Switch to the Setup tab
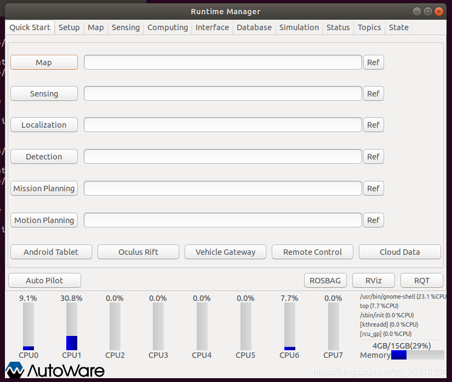This screenshot has height=382, width=452. pos(69,27)
